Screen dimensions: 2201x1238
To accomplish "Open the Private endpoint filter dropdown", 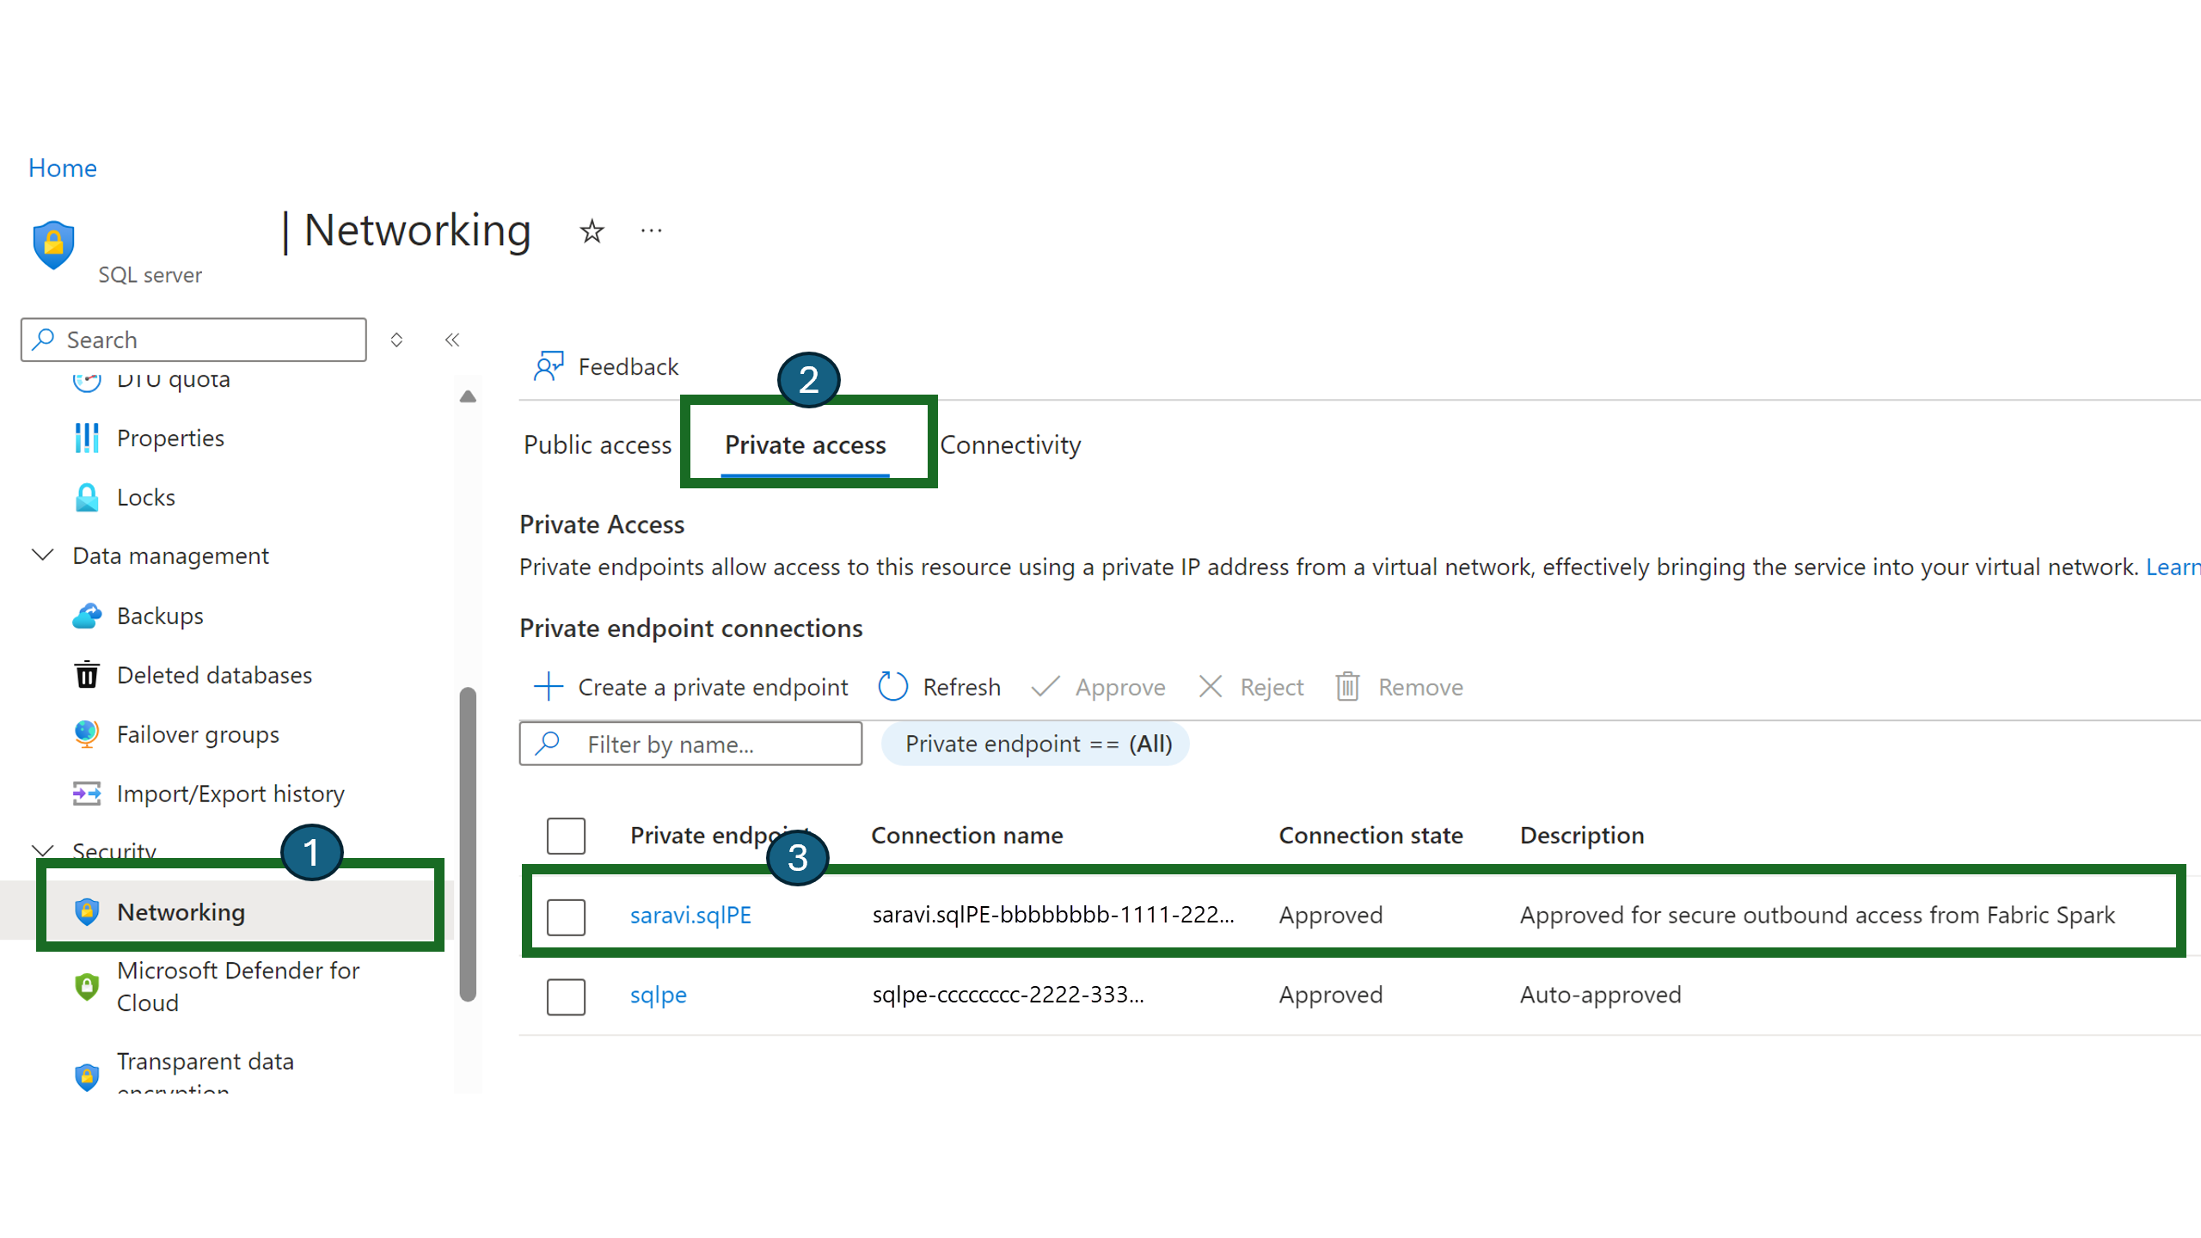I will coord(1039,742).
